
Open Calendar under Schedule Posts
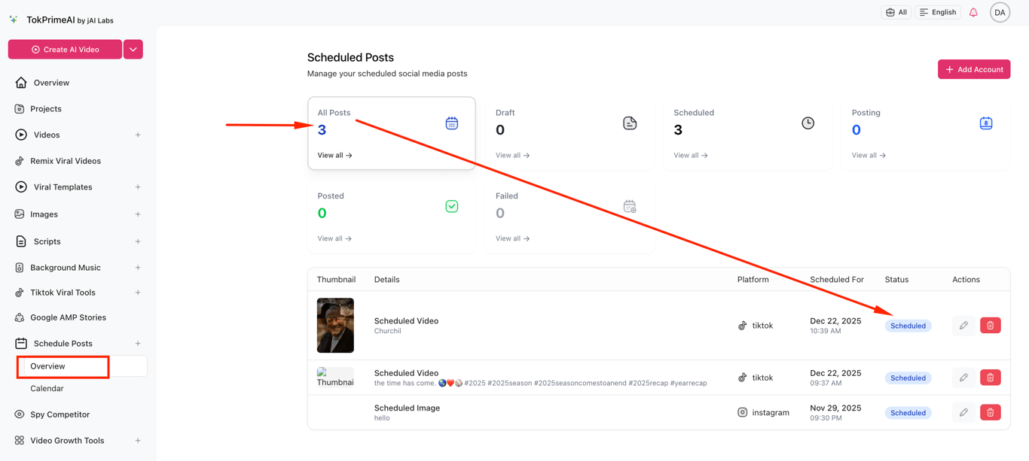point(47,389)
